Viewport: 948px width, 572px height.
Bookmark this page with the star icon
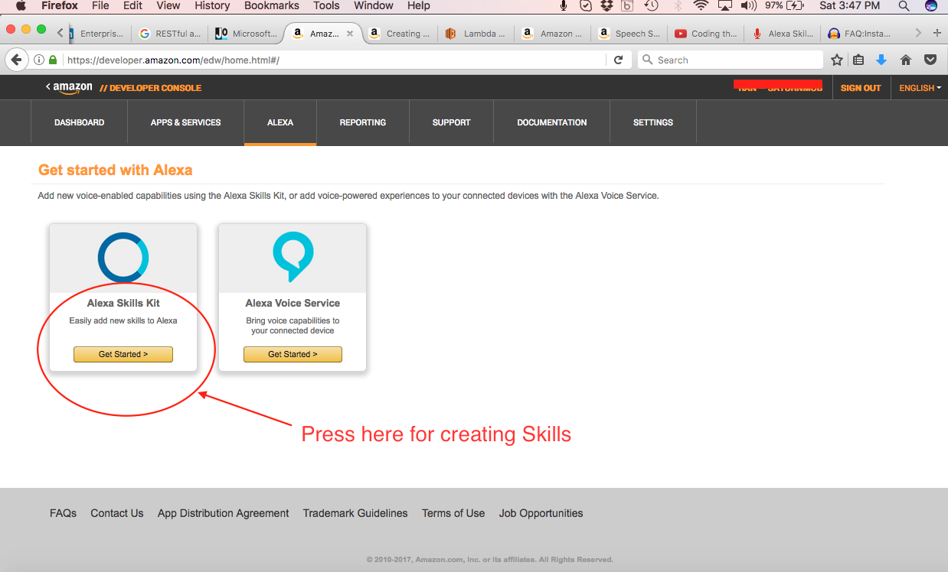(836, 59)
